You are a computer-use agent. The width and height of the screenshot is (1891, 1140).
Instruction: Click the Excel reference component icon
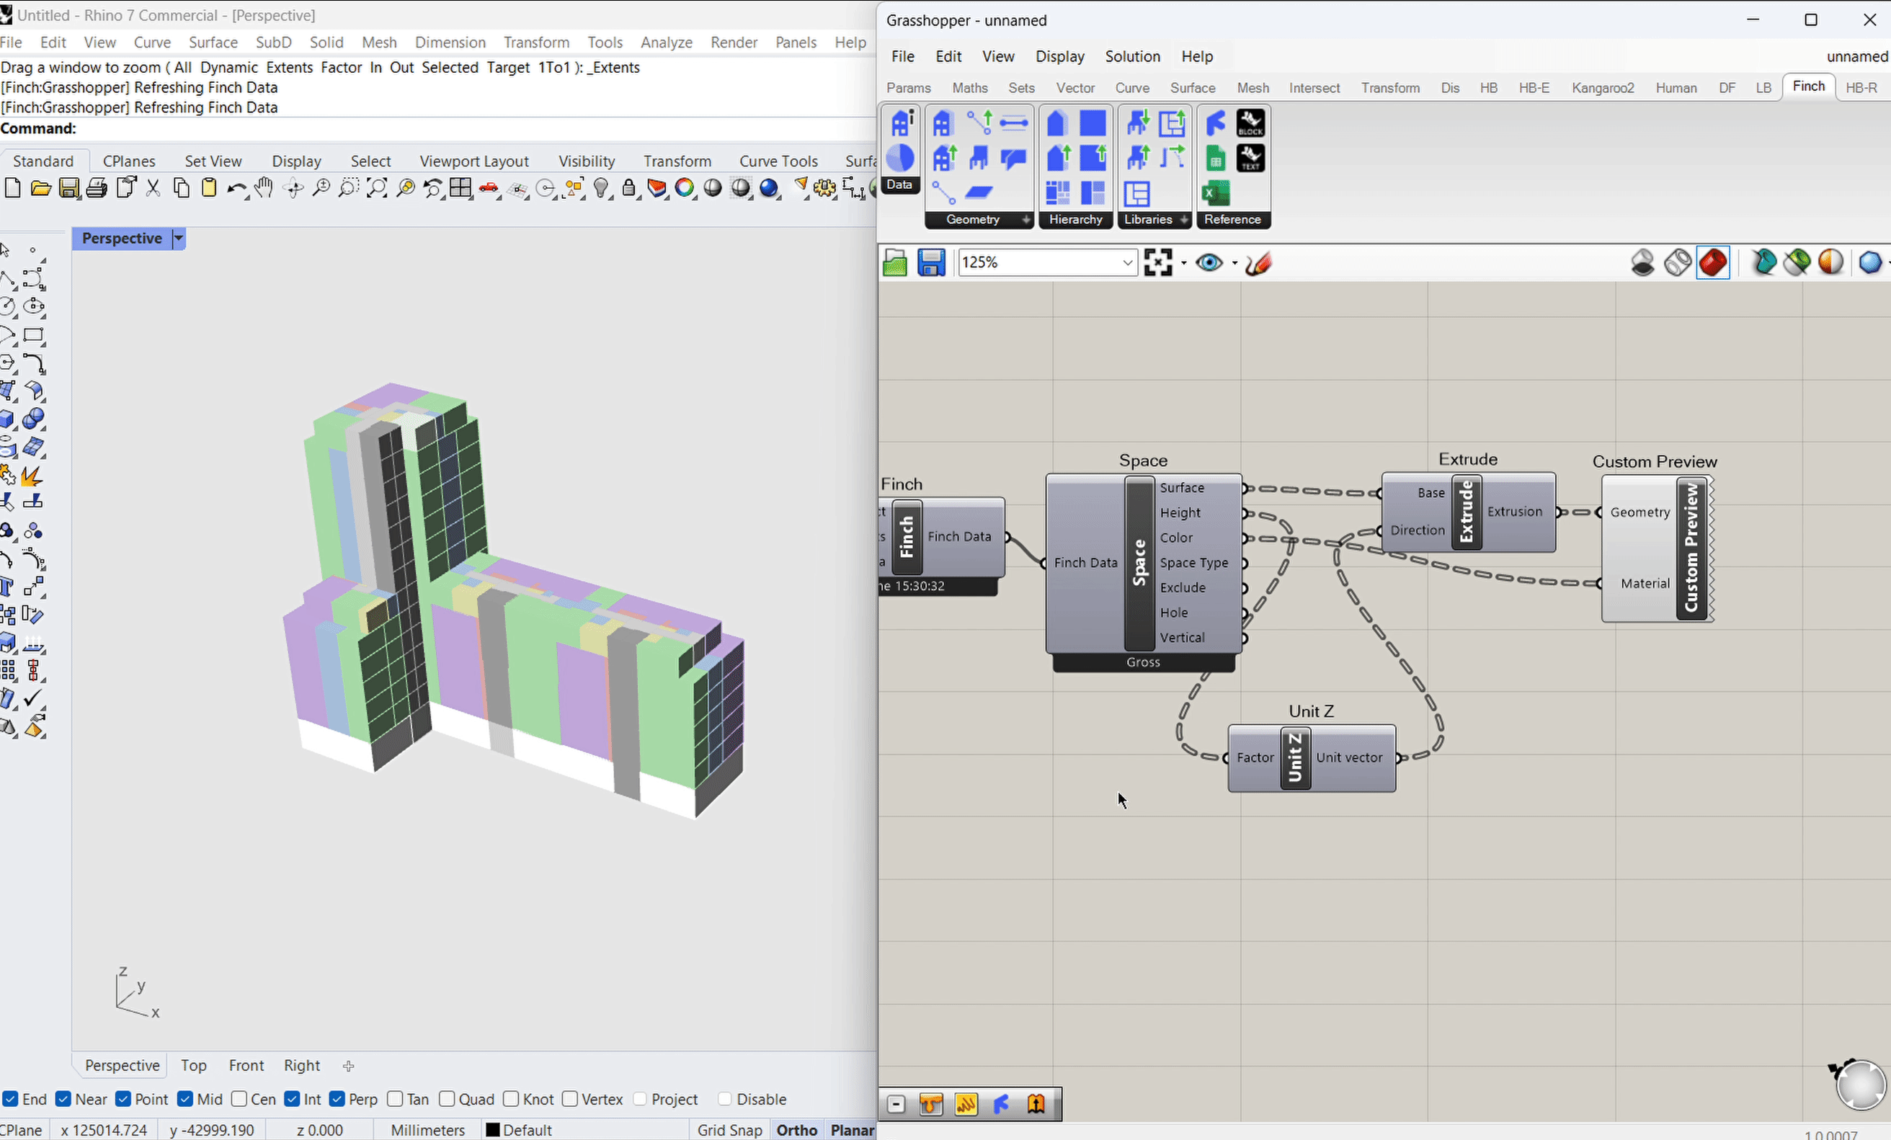click(x=1216, y=193)
